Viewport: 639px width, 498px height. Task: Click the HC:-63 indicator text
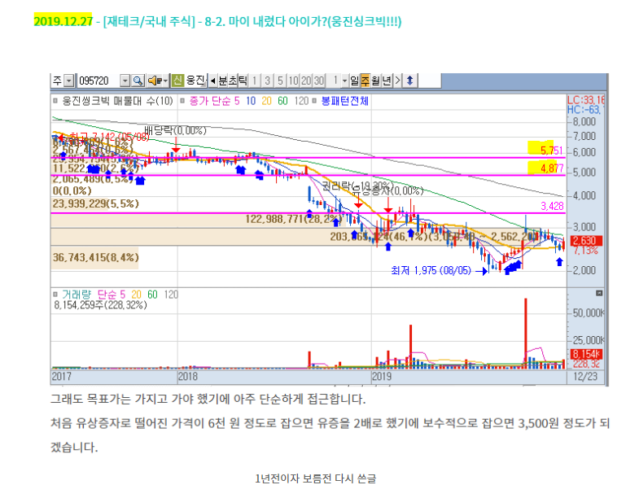(584, 109)
